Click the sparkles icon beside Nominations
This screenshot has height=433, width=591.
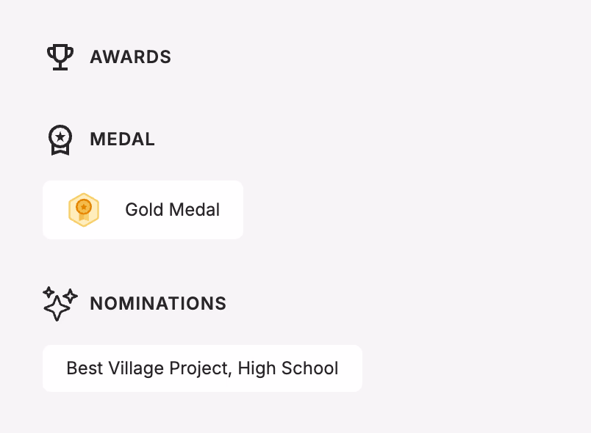click(60, 303)
